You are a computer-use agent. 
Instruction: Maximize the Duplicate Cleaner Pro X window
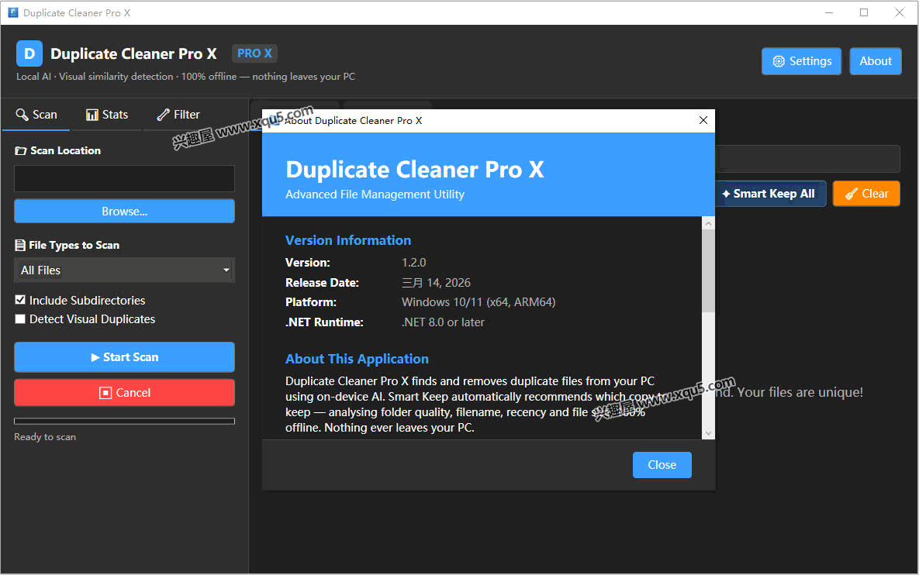pos(864,12)
